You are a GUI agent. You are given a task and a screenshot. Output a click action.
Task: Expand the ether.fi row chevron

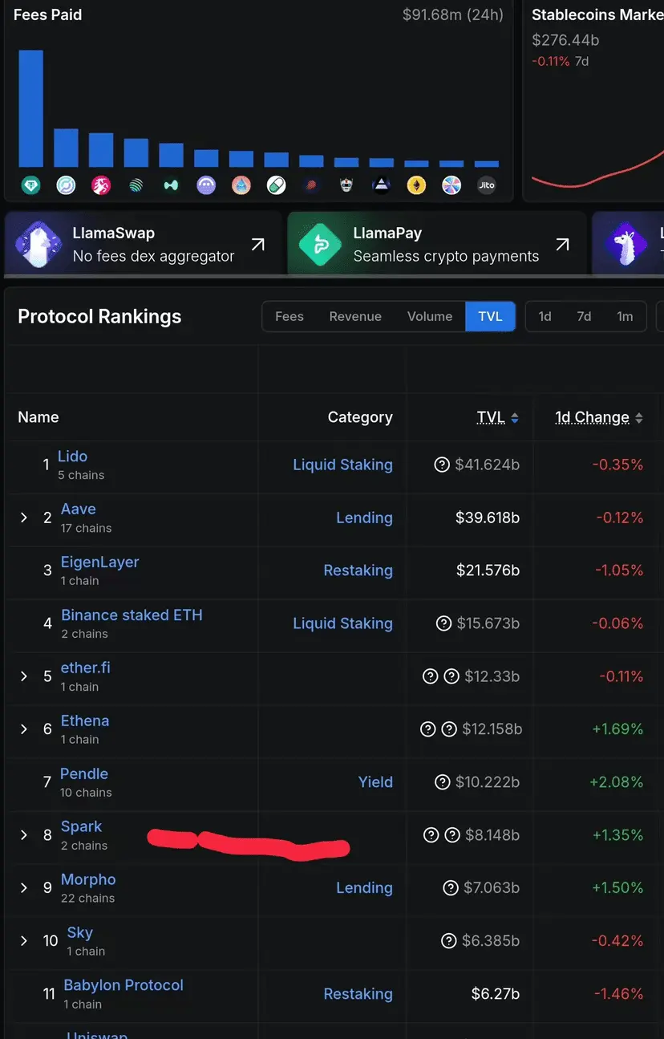(x=24, y=676)
